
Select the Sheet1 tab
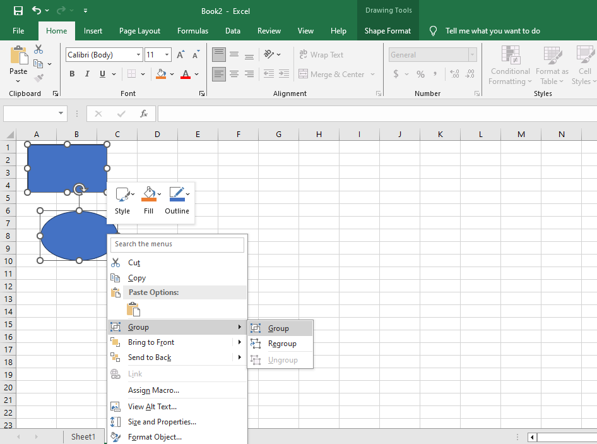coord(83,436)
